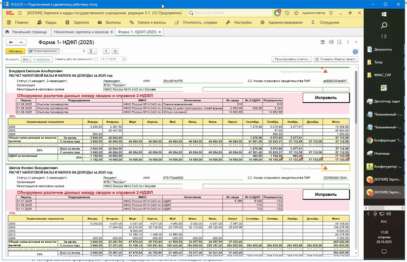The width and height of the screenshot is (407, 262).
Task: Open the three-dot more actions menu
Action: (348, 42)
